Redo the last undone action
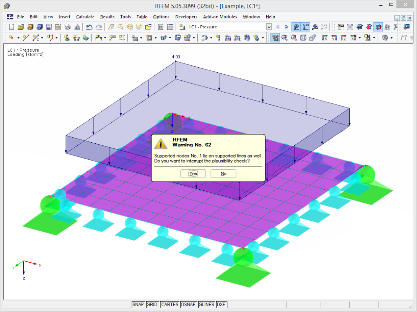The height and width of the screenshot is (312, 417). click(x=99, y=27)
